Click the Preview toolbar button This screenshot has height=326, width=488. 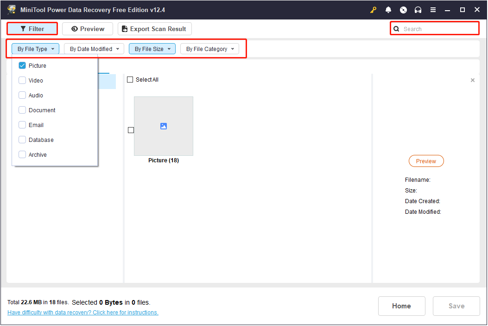(x=88, y=29)
